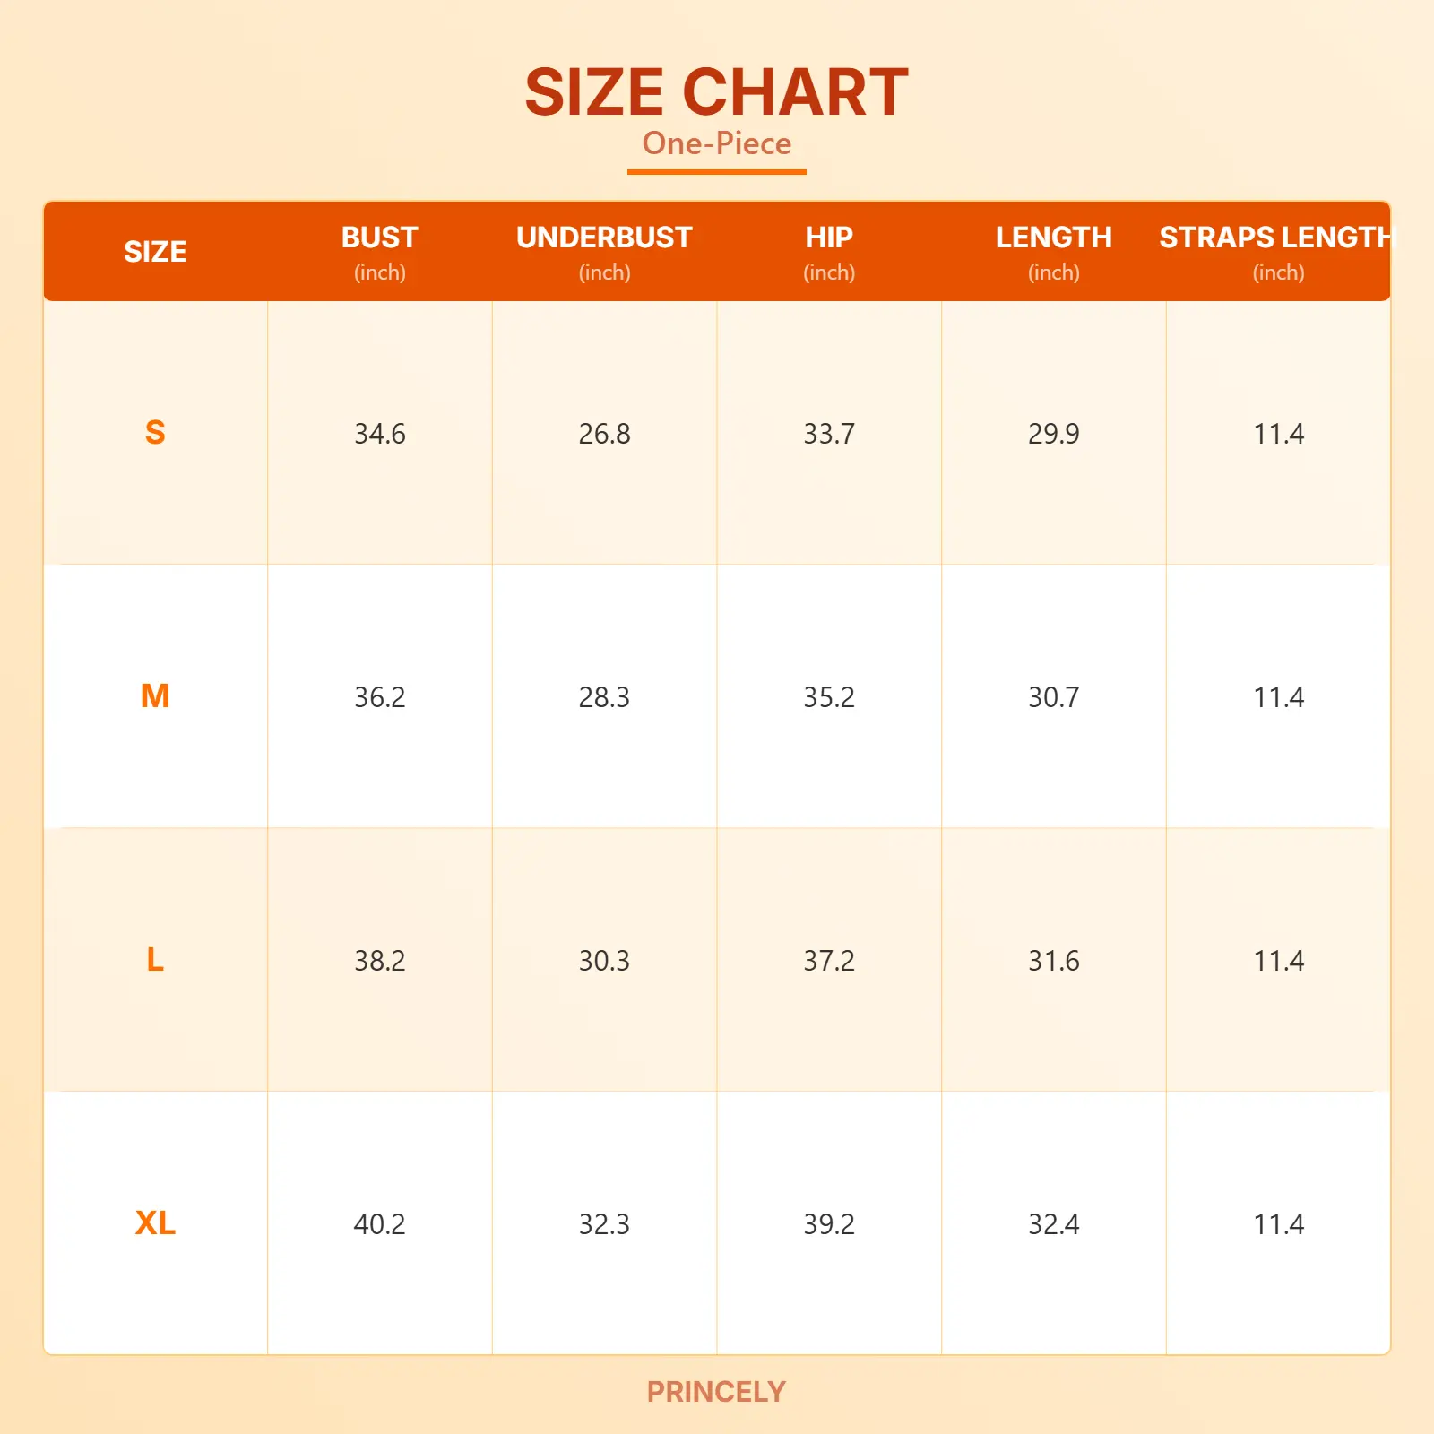This screenshot has width=1434, height=1434.
Task: Click the 35.2 hip value
Action: tap(829, 697)
